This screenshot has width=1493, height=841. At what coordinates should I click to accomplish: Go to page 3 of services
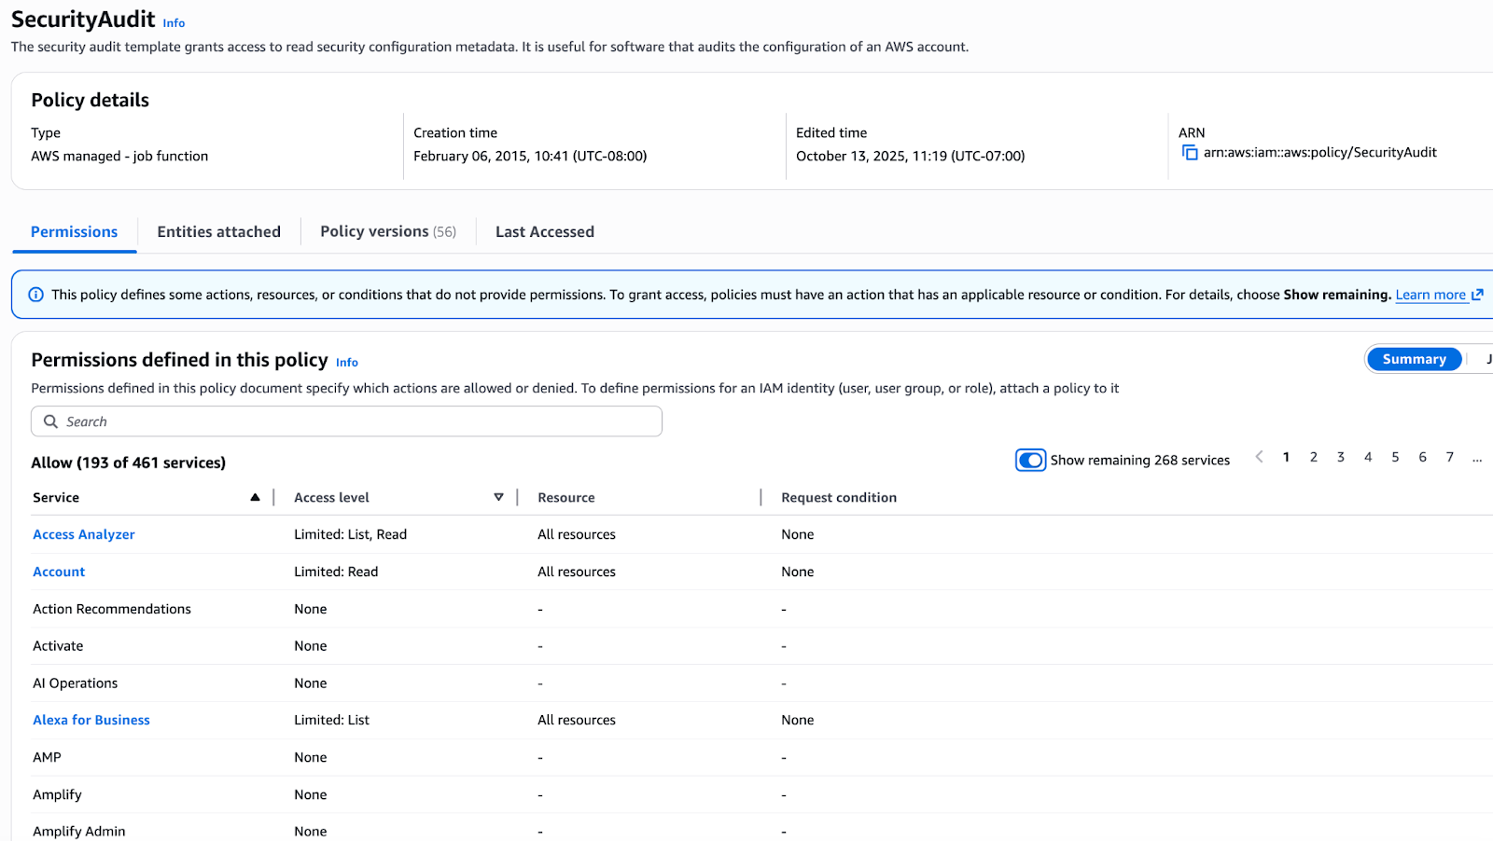coord(1341,457)
